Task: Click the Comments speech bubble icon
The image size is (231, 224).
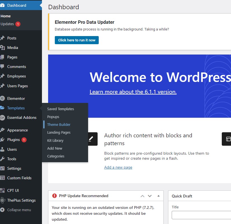Action: point(2,67)
